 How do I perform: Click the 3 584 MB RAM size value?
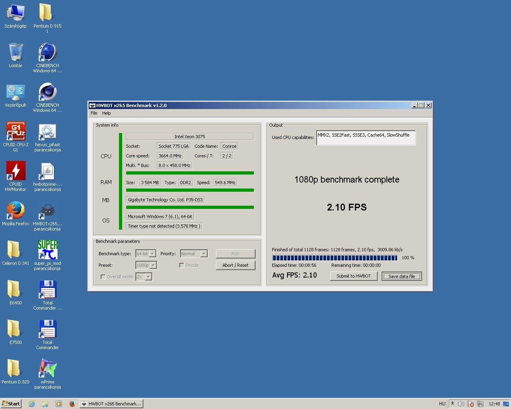click(150, 183)
